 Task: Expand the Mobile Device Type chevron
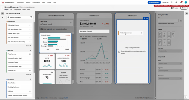click(x=30, y=34)
